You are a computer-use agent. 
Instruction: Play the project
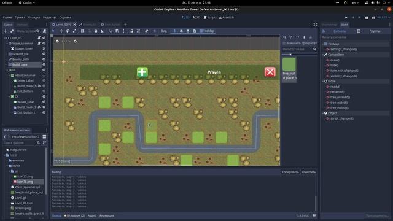346,18
